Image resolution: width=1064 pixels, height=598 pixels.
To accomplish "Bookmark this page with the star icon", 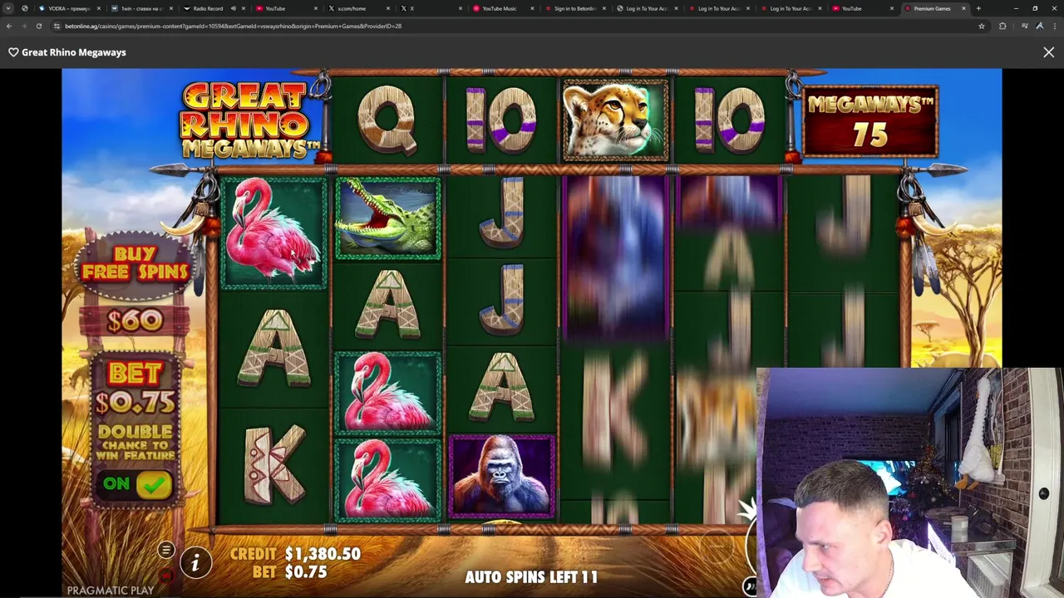I will (982, 26).
